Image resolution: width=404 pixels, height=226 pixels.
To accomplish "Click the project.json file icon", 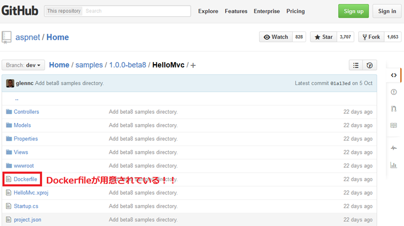I will click(x=9, y=220).
